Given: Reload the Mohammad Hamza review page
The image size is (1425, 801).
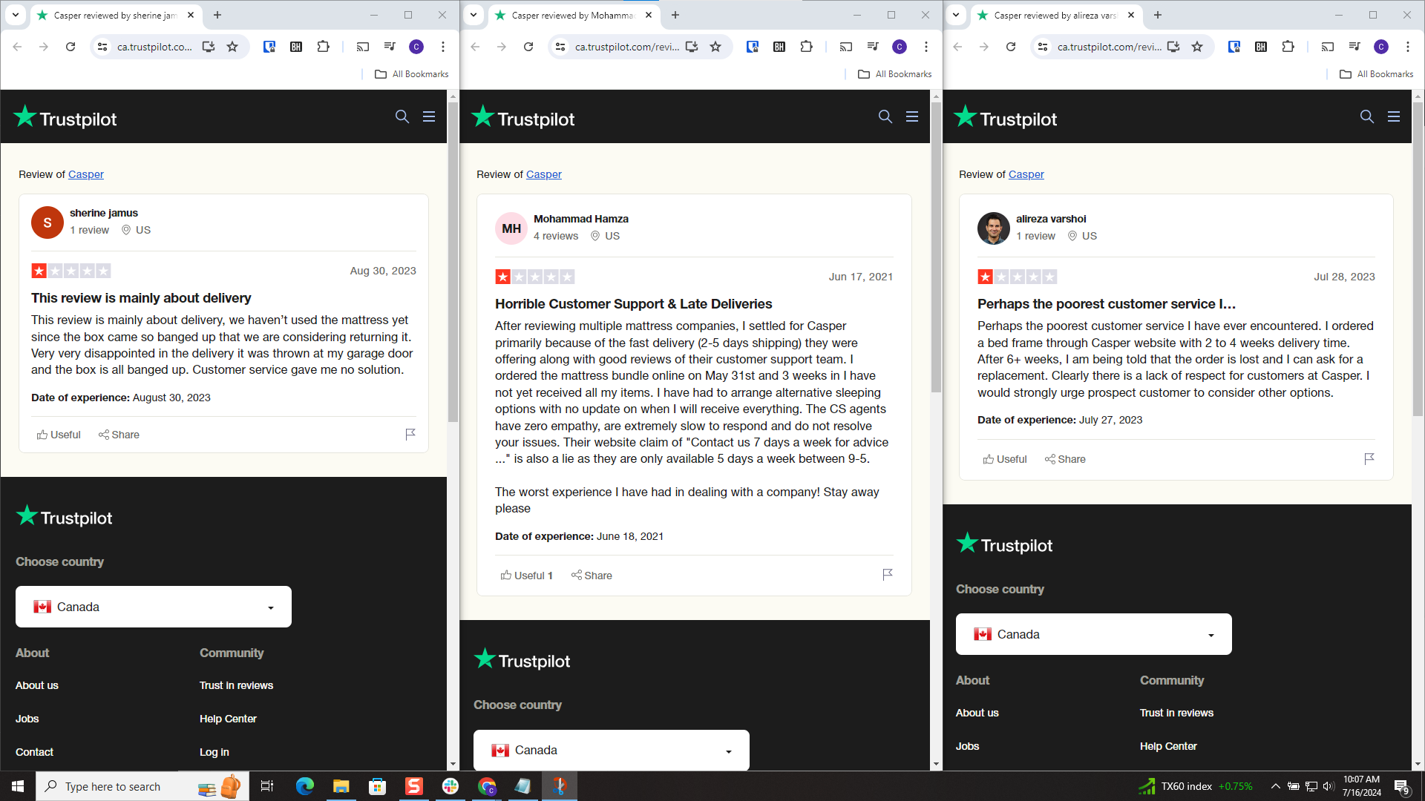Looking at the screenshot, I should [x=528, y=47].
